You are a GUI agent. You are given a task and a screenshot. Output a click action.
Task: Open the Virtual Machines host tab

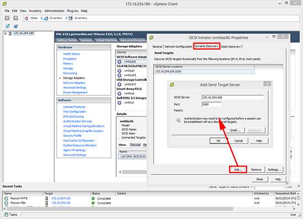pyautogui.click(x=106, y=40)
